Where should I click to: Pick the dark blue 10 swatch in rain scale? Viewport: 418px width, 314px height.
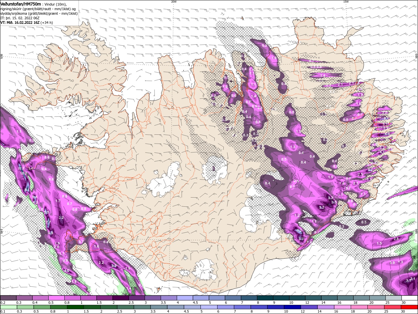(292, 307)
